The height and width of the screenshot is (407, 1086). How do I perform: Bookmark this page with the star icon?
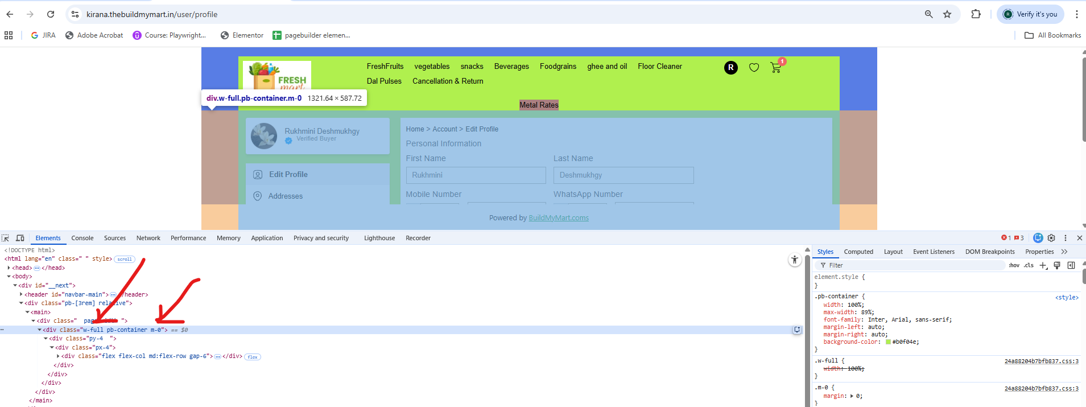tap(947, 14)
